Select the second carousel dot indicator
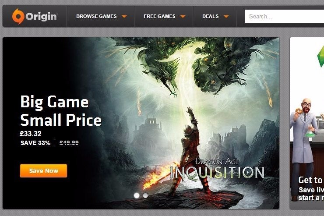The height and width of the screenshot is (216, 324). click(145, 195)
